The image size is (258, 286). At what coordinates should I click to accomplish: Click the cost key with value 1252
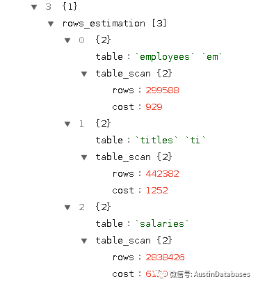[123, 191]
